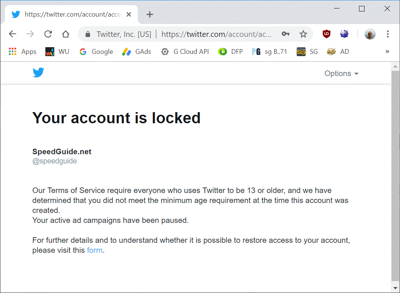Click the Twitter bird logo on page
The width and height of the screenshot is (400, 293).
click(x=38, y=73)
